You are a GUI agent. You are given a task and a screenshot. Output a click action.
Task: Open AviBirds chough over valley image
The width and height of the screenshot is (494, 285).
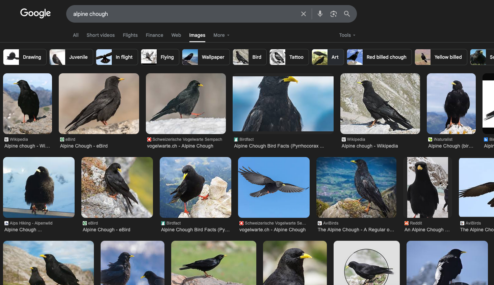(x=356, y=187)
